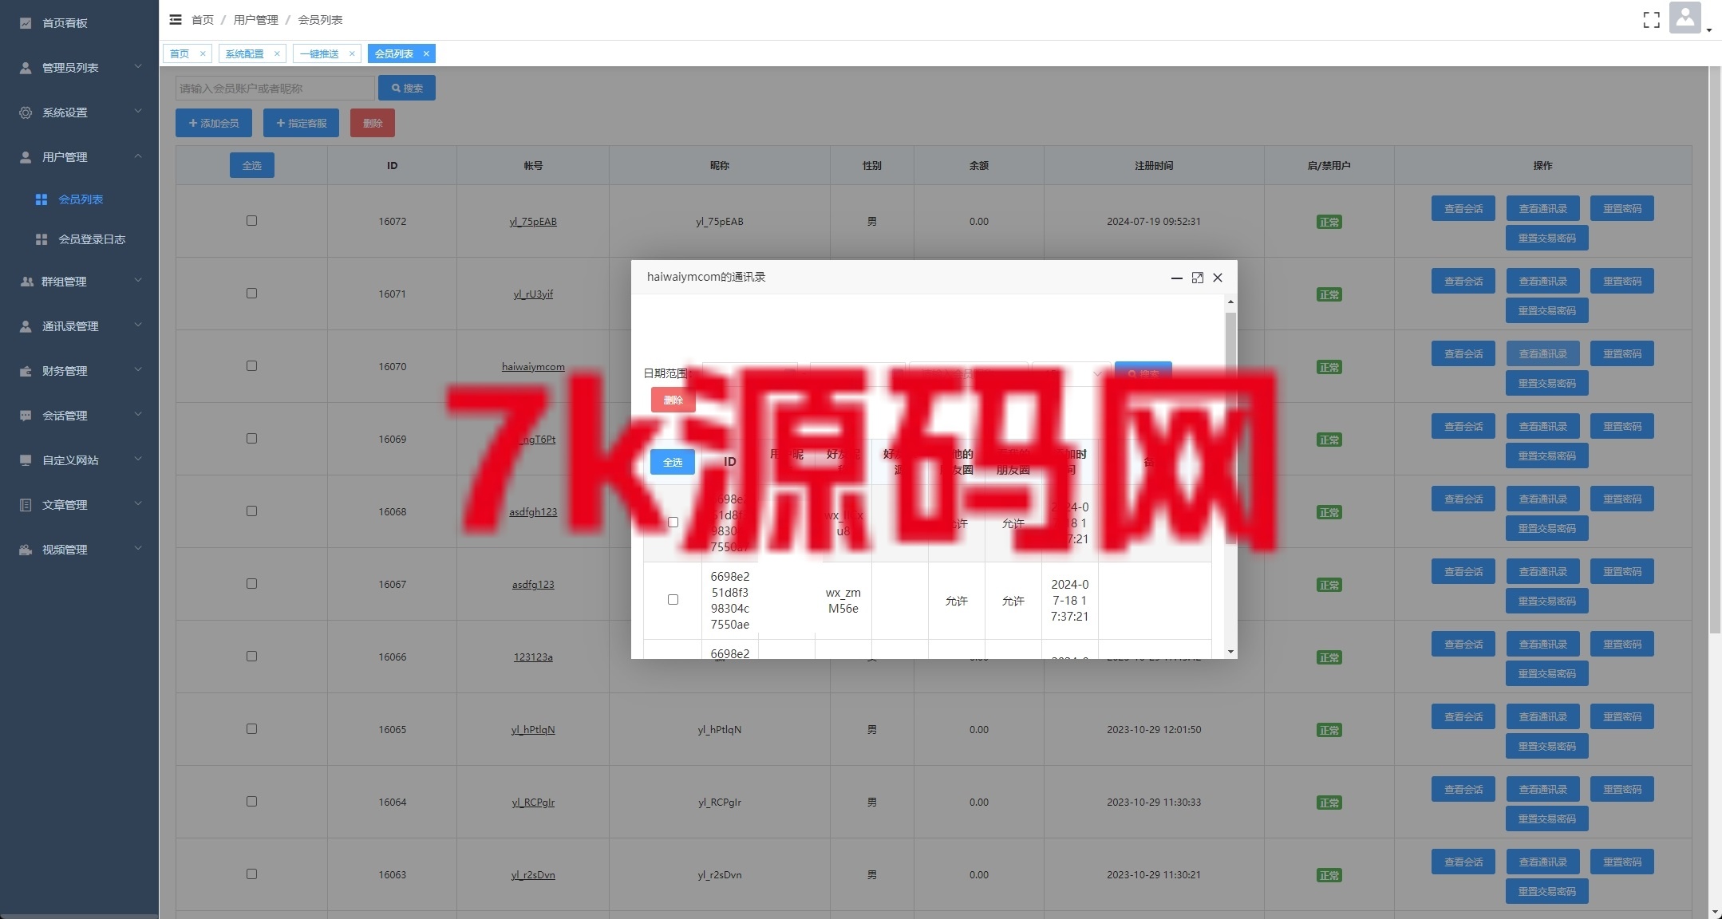Expand the 会话管理 sidebar menu
1722x919 pixels.
pos(80,416)
